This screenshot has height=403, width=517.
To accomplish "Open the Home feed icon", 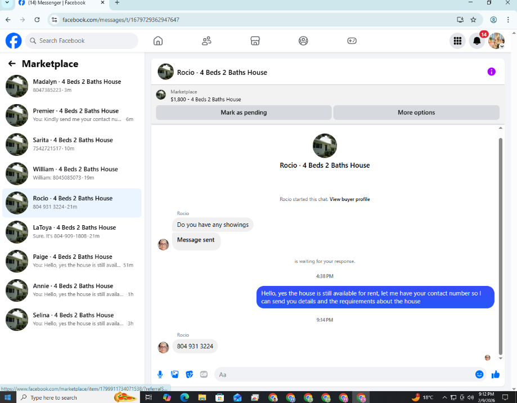I will pyautogui.click(x=158, y=41).
